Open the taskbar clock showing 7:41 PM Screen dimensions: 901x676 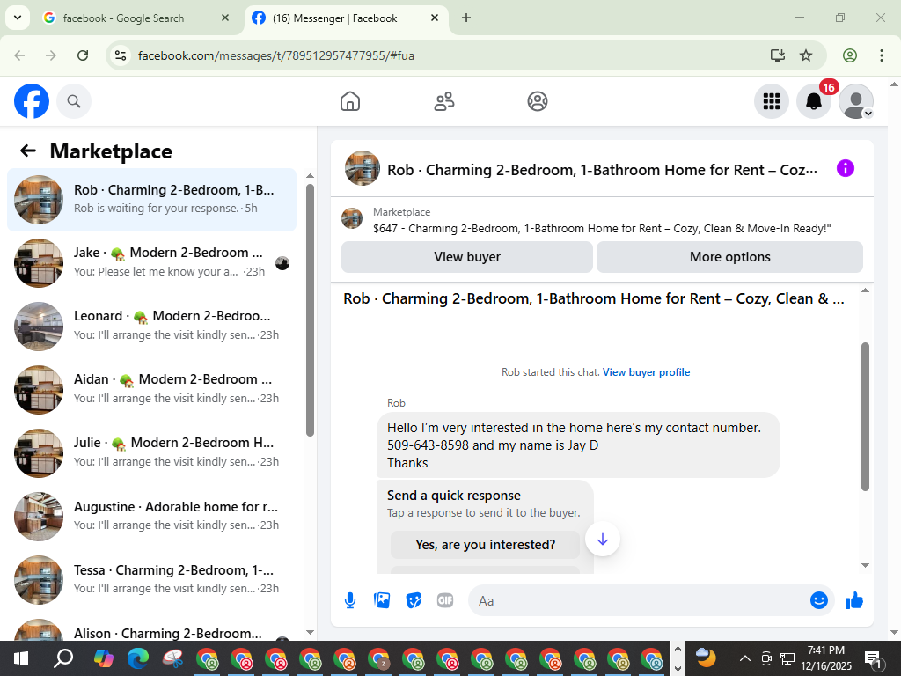pos(825,658)
